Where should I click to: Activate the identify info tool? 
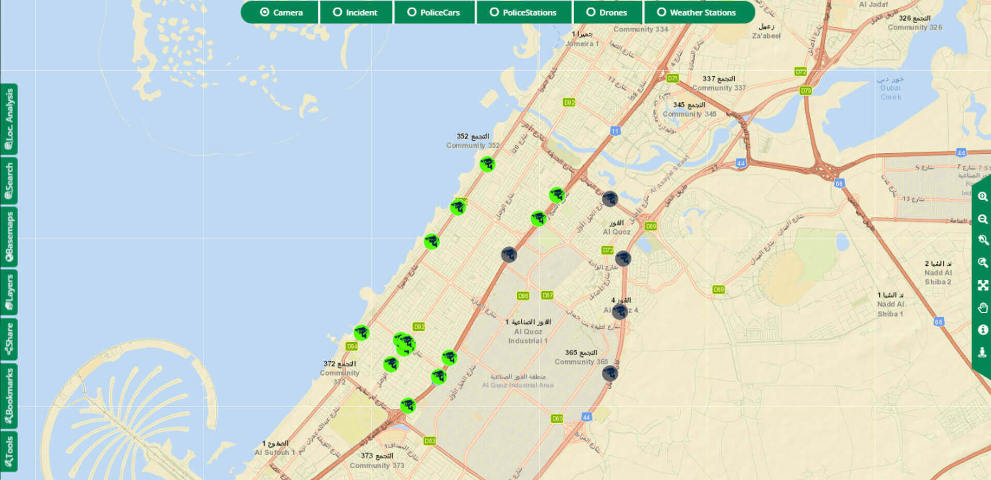tap(982, 330)
